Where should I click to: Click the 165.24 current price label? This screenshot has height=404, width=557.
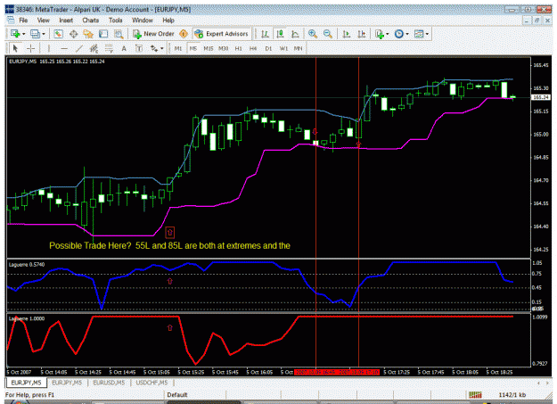[540, 97]
